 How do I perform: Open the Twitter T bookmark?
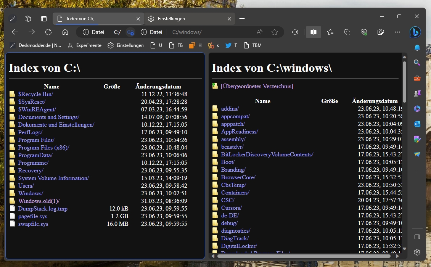[x=232, y=45]
